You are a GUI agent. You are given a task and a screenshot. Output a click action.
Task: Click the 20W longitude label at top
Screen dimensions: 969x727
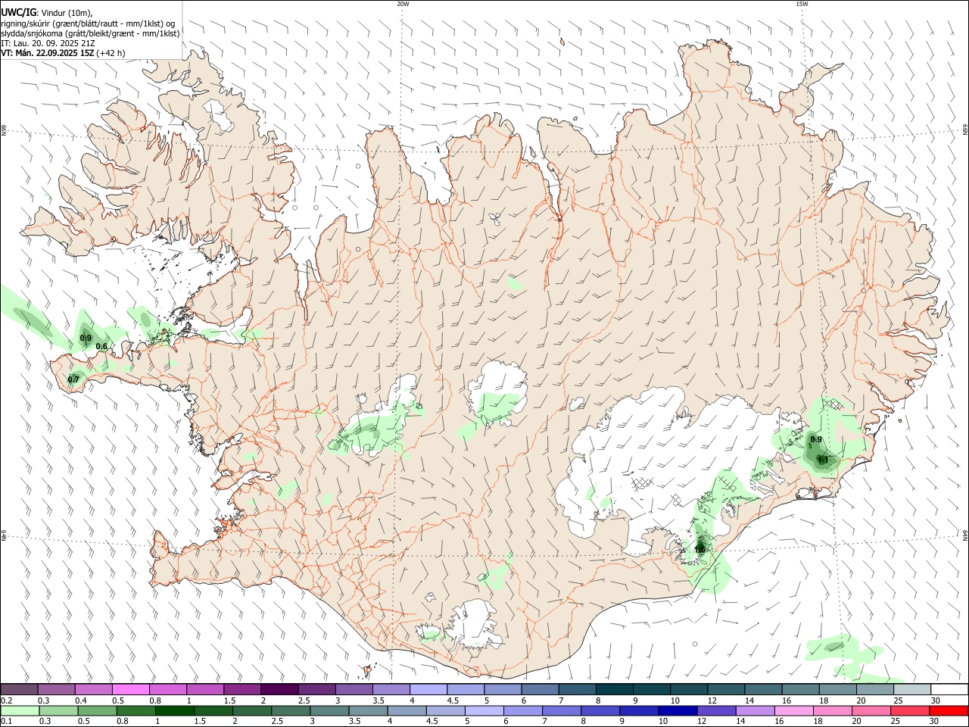[x=403, y=4]
